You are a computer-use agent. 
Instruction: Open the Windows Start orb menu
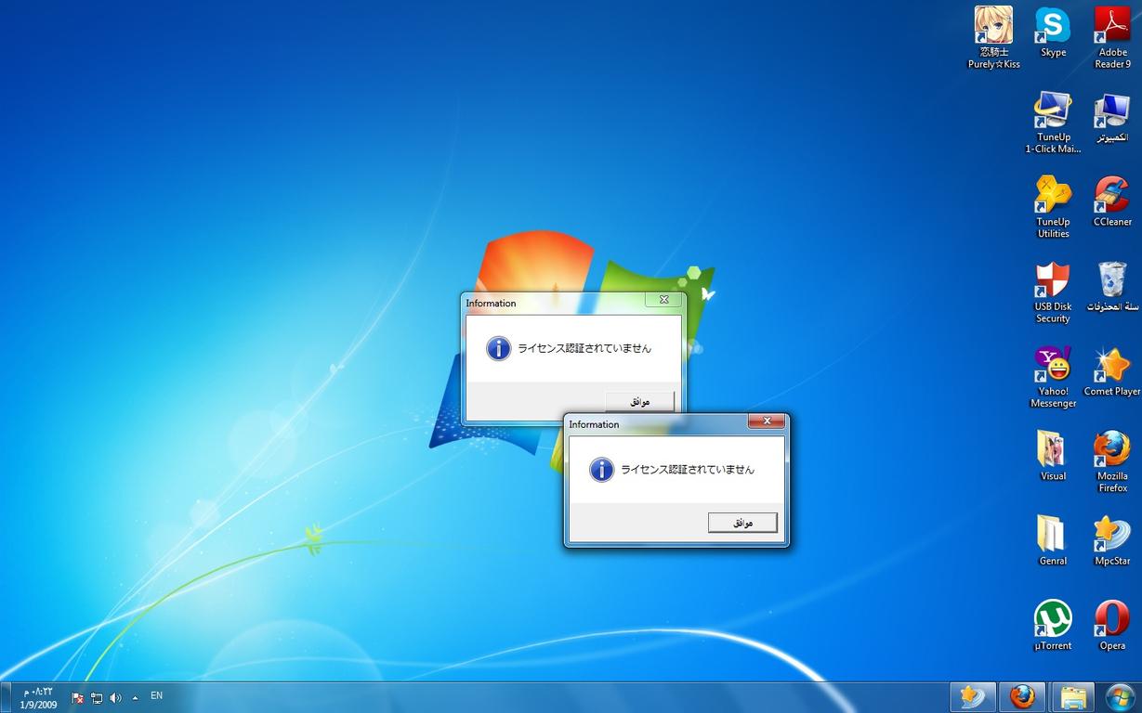click(1121, 696)
